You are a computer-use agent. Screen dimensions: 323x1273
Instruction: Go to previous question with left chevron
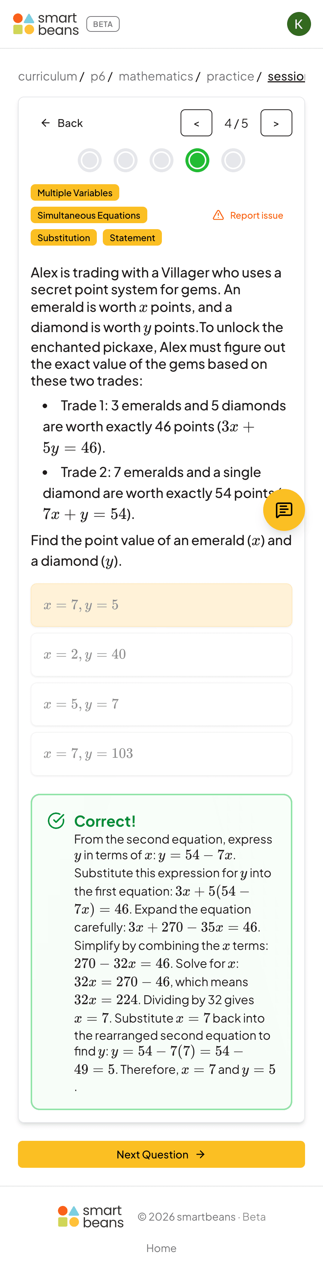pos(196,123)
